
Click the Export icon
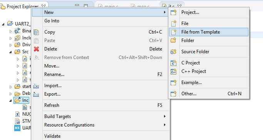(x=36, y=94)
